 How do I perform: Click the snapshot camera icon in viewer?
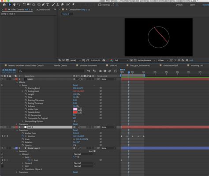pos(104,60)
